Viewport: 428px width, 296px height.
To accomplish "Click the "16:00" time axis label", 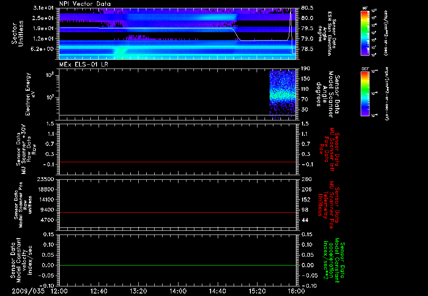I will click(x=296, y=291).
